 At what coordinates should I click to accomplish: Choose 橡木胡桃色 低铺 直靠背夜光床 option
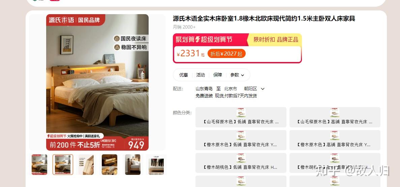(241, 163)
